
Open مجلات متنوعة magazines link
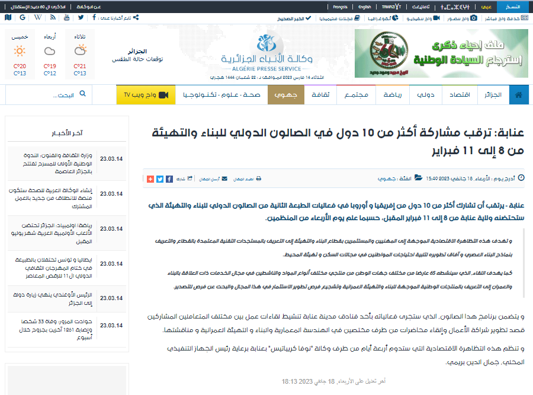pos(339,18)
